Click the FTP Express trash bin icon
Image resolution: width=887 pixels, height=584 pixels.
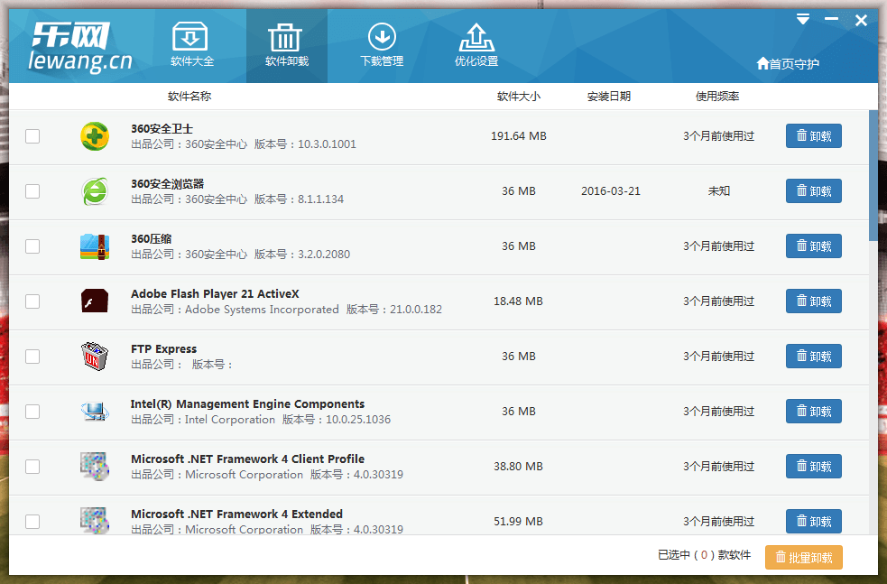(x=95, y=357)
